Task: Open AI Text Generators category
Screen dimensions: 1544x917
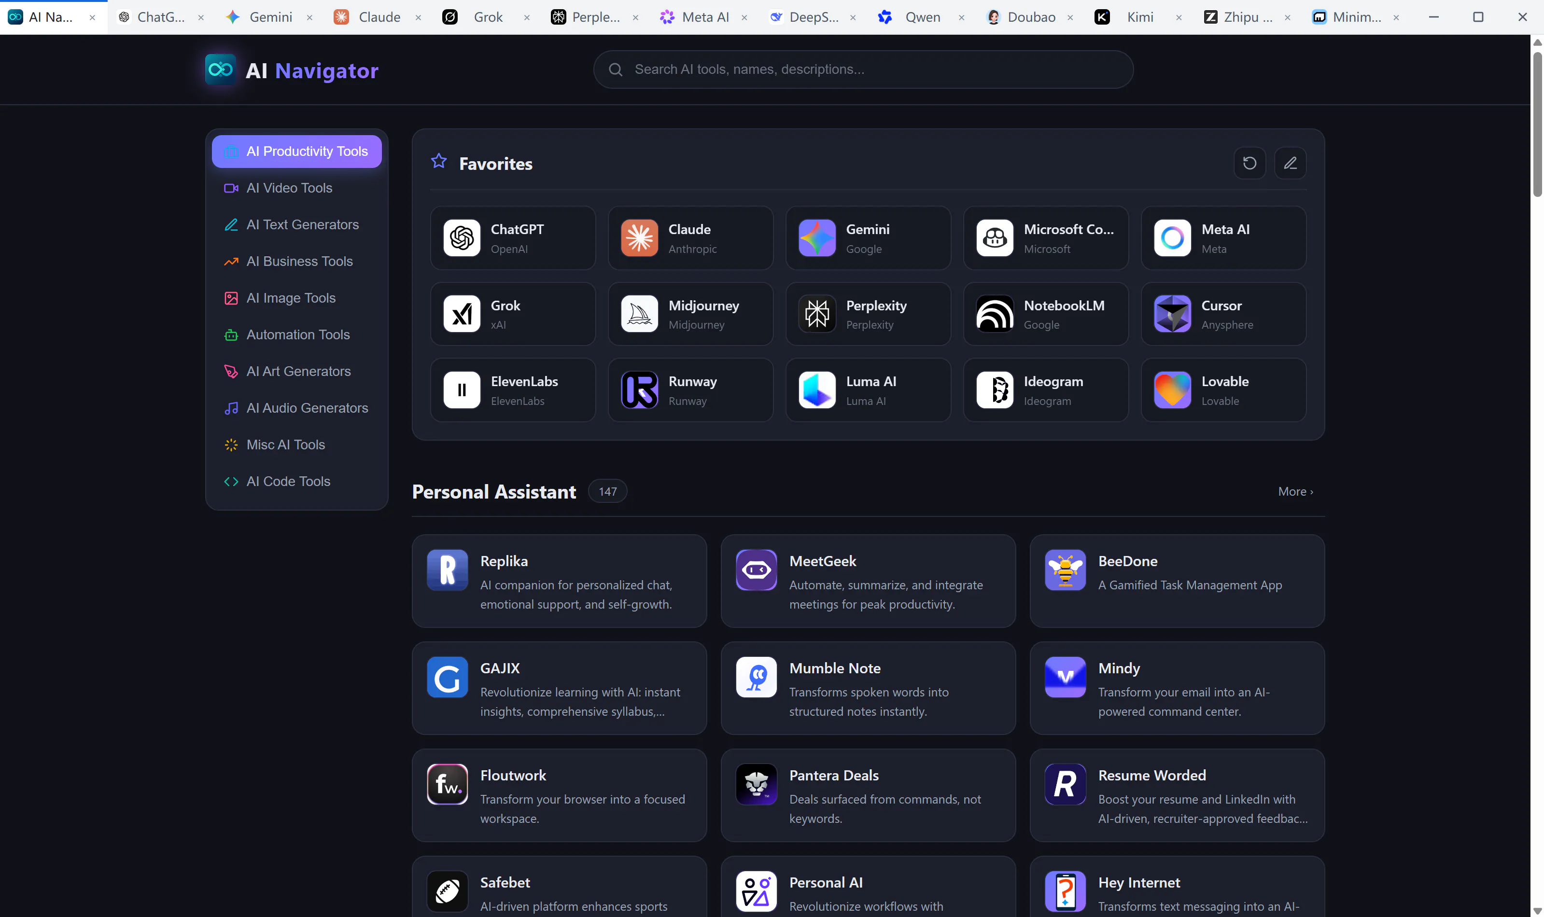Action: [x=297, y=225]
